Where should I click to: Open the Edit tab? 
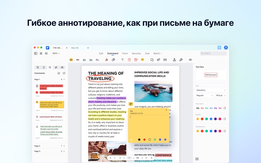pyautogui.click(x=101, y=53)
